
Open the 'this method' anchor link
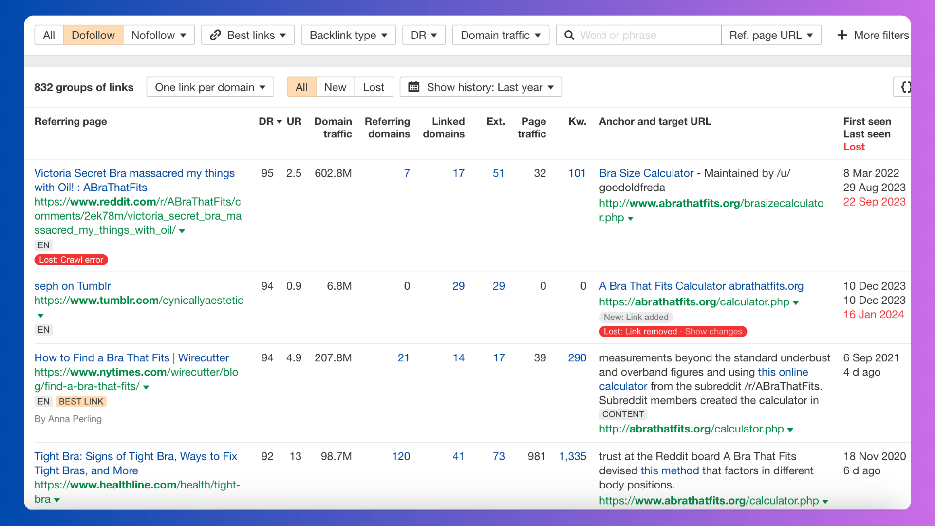click(670, 471)
